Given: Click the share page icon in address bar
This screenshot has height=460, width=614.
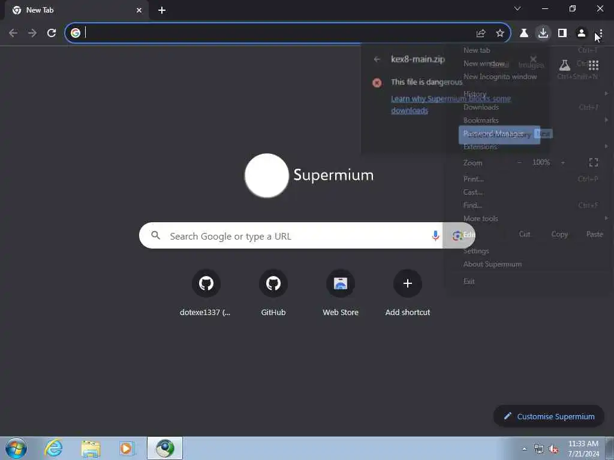Looking at the screenshot, I should click(481, 34).
